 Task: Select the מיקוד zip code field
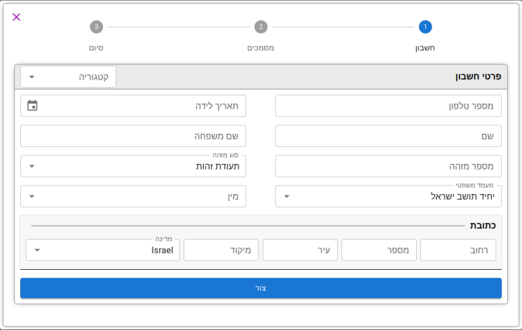221,250
